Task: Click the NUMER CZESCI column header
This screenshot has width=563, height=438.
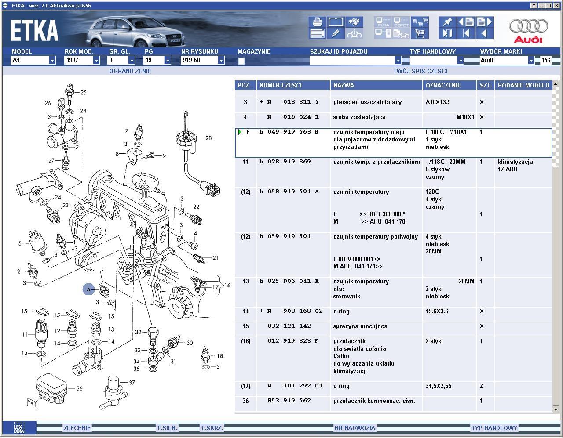Action: 293,85
